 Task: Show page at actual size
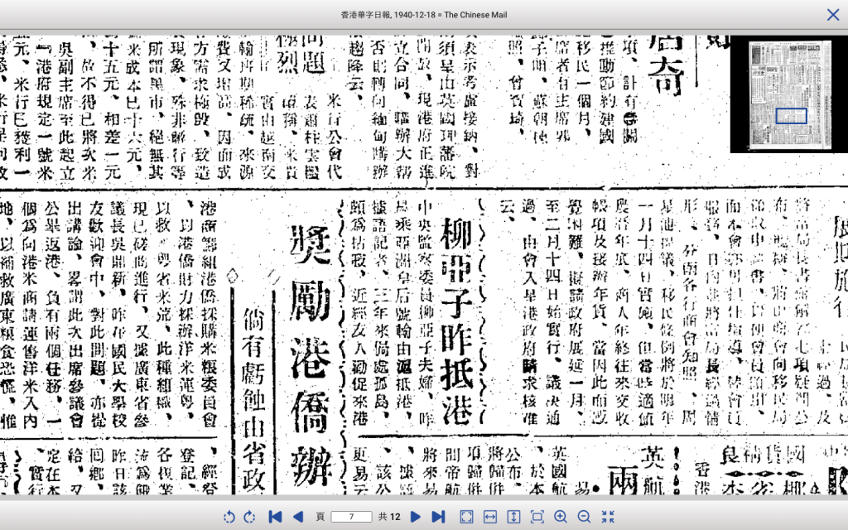[x=537, y=517]
